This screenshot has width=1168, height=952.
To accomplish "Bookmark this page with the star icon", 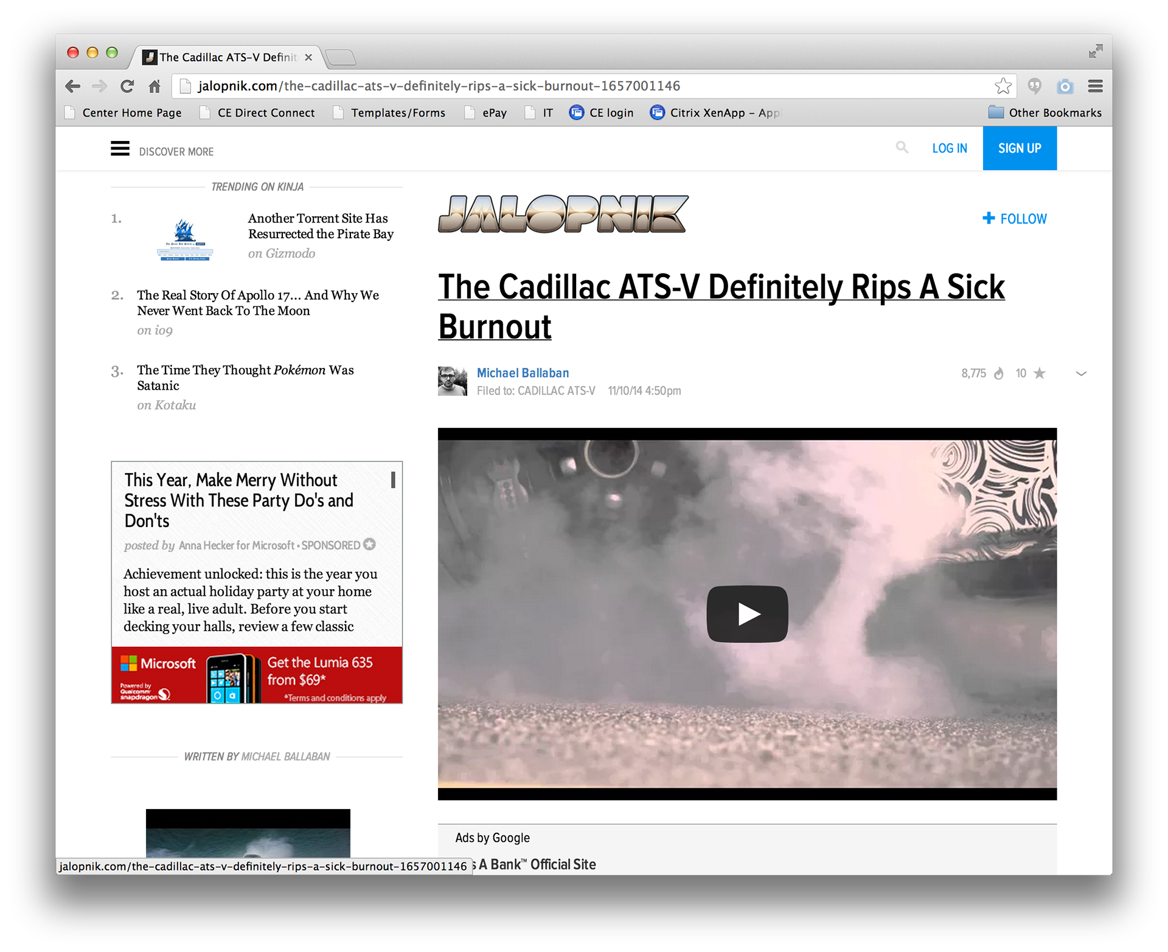I will coord(1003,86).
